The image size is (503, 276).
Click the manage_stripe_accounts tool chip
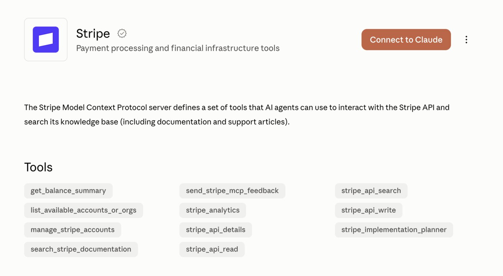tap(73, 230)
